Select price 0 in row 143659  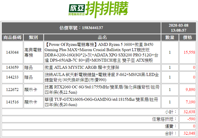pos(194,67)
